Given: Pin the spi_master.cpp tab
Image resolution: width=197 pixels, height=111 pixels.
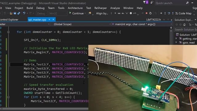Looking at the screenshot, I should (x=49, y=19).
